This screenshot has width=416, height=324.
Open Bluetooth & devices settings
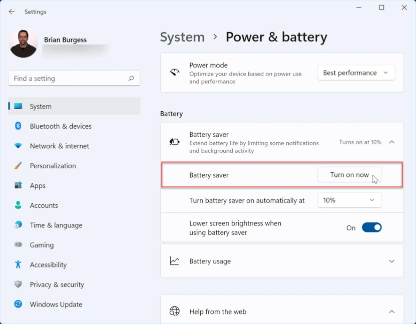pos(74,126)
